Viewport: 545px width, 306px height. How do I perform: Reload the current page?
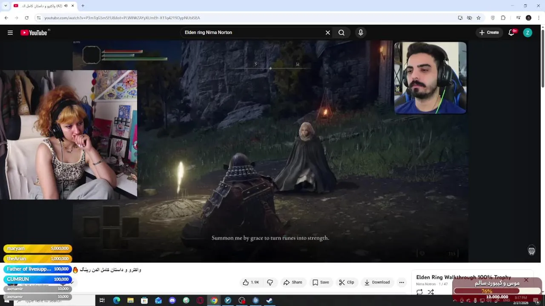[26, 18]
